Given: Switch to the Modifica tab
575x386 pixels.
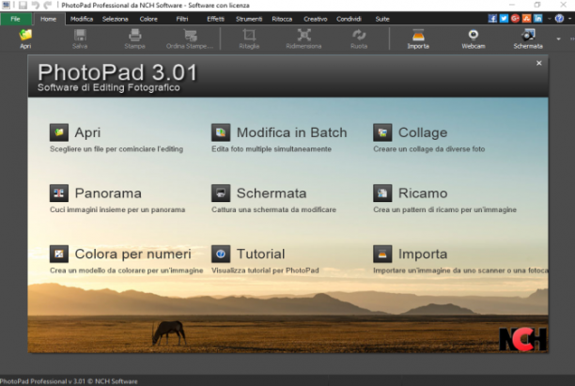Looking at the screenshot, I should pyautogui.click(x=82, y=19).
